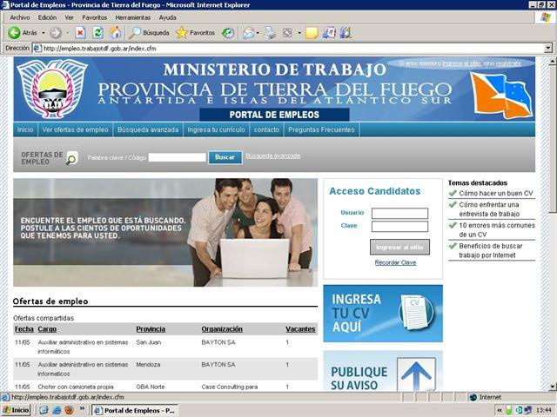Image resolution: width=557 pixels, height=417 pixels.
Task: Follow the Recordar Clave link
Action: pos(395,262)
